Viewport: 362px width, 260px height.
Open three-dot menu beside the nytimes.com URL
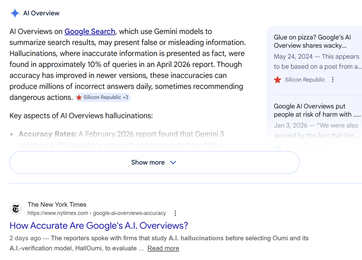(x=175, y=213)
